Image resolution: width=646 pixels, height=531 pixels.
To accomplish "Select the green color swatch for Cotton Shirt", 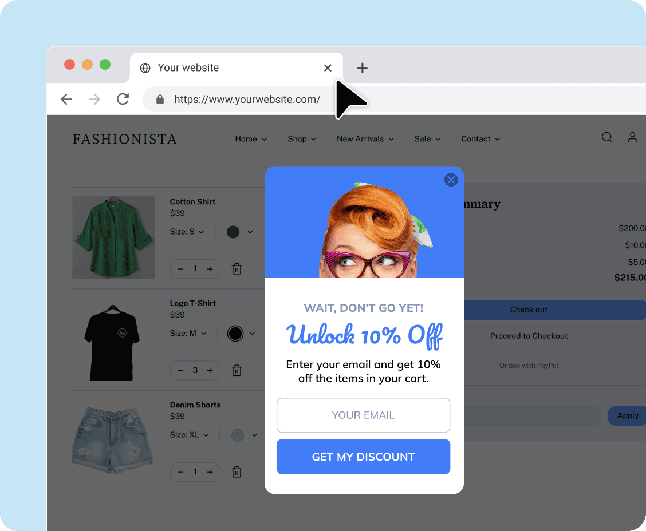I will tap(233, 232).
